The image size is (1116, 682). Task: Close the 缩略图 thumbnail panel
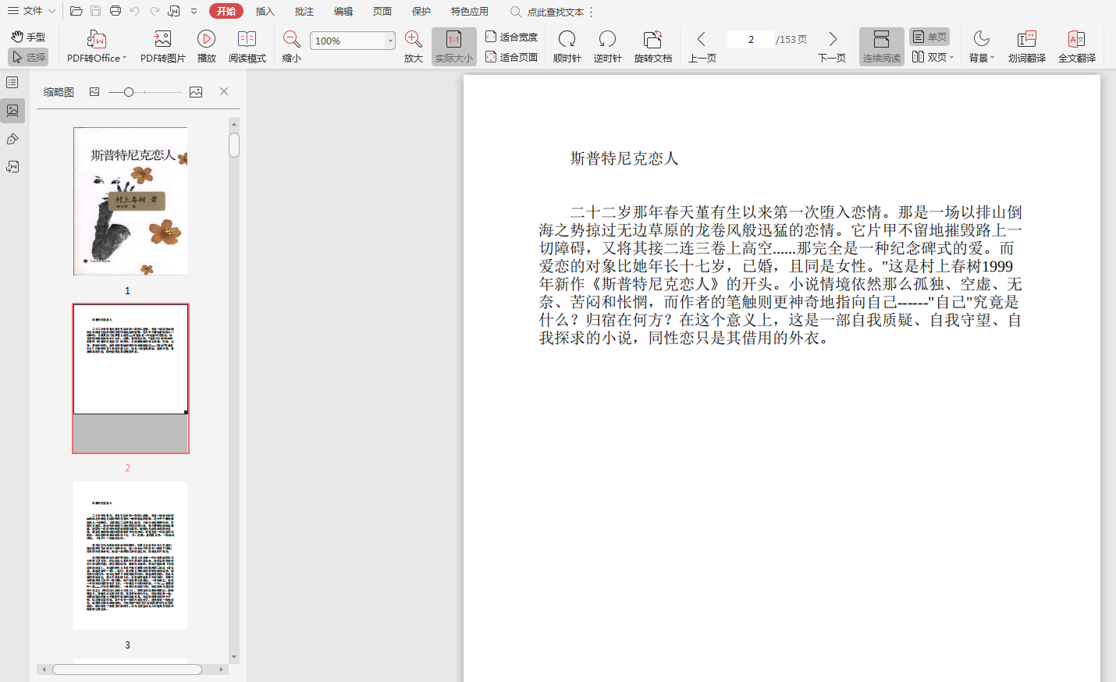pyautogui.click(x=224, y=91)
